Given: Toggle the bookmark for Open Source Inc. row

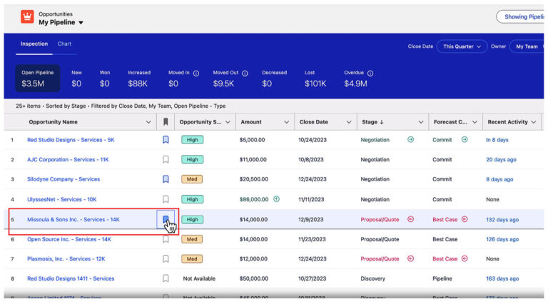Looking at the screenshot, I should tap(166, 239).
